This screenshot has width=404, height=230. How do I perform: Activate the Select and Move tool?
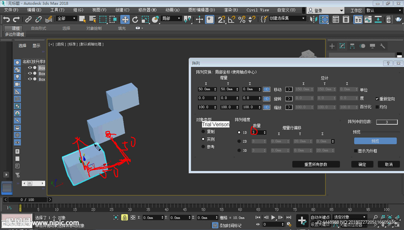coord(125,19)
